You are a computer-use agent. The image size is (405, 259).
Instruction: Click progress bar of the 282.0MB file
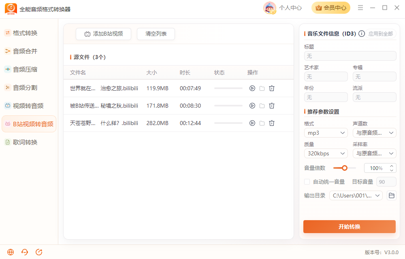point(228,123)
